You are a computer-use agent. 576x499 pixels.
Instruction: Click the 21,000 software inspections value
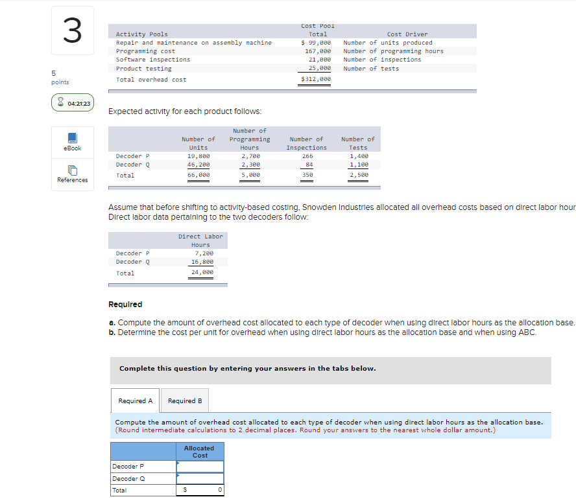(320, 60)
